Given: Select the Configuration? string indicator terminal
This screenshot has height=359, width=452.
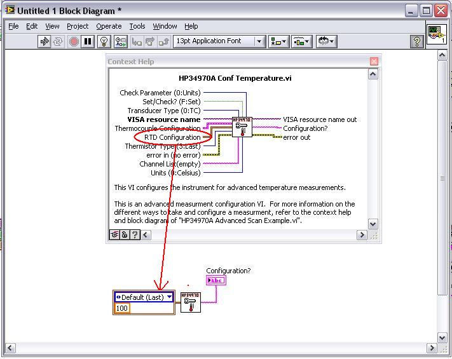Looking at the screenshot, I should pos(216,280).
